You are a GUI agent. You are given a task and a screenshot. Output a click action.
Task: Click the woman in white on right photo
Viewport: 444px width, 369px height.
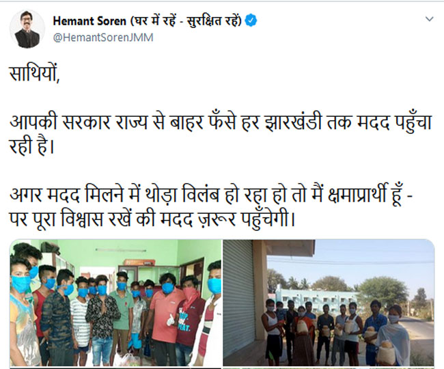(x=393, y=334)
